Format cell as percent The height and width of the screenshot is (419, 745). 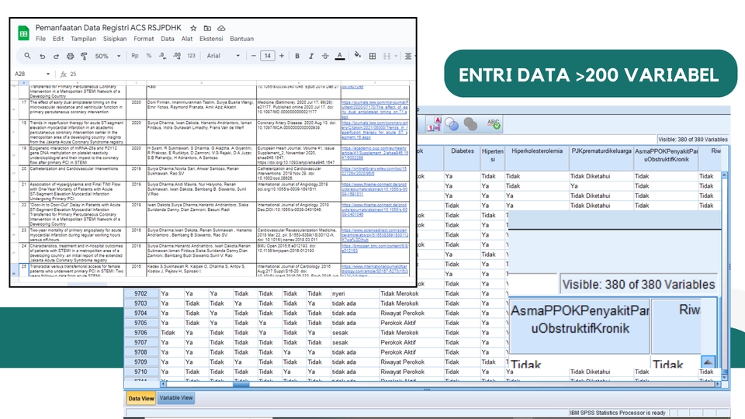149,56
